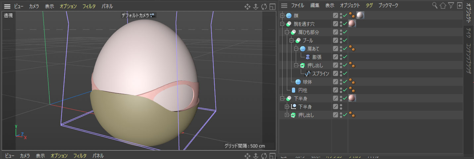
Task: Toggle visibility dots for the スプライン object
Action: click(341, 74)
